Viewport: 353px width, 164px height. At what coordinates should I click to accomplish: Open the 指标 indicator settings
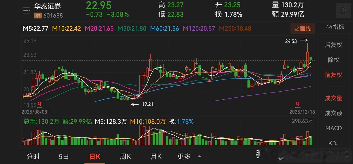pos(335,27)
